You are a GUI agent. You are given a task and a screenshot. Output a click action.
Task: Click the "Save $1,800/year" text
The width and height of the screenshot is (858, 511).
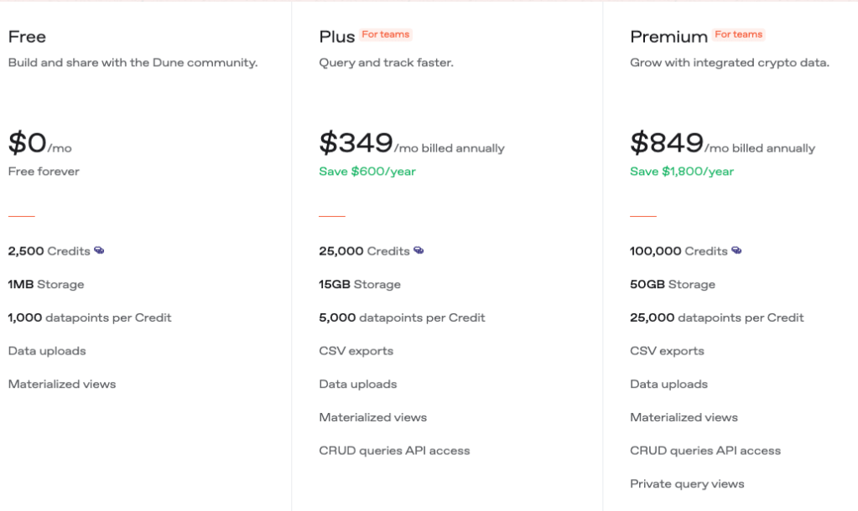(682, 172)
